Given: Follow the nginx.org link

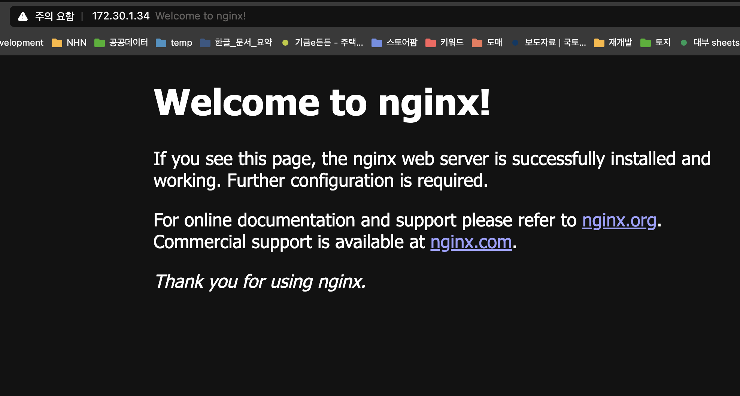Looking at the screenshot, I should pos(619,220).
